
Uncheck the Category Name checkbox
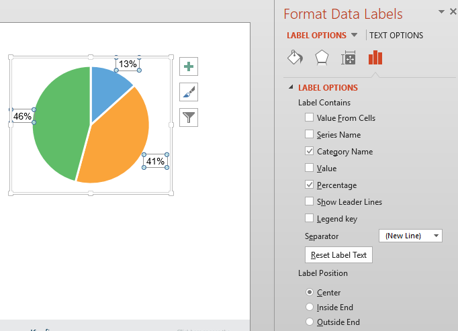pyautogui.click(x=309, y=151)
